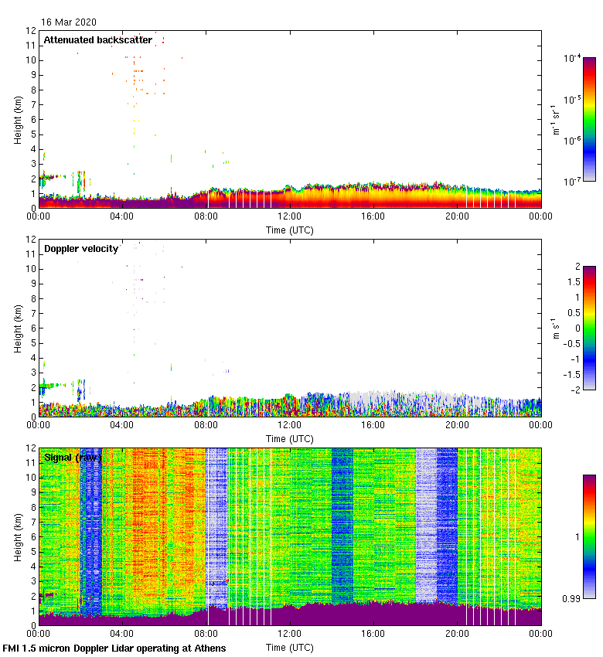Click the Height (km) axis label of backscatter plot
The height and width of the screenshot is (657, 603).
(x=18, y=119)
